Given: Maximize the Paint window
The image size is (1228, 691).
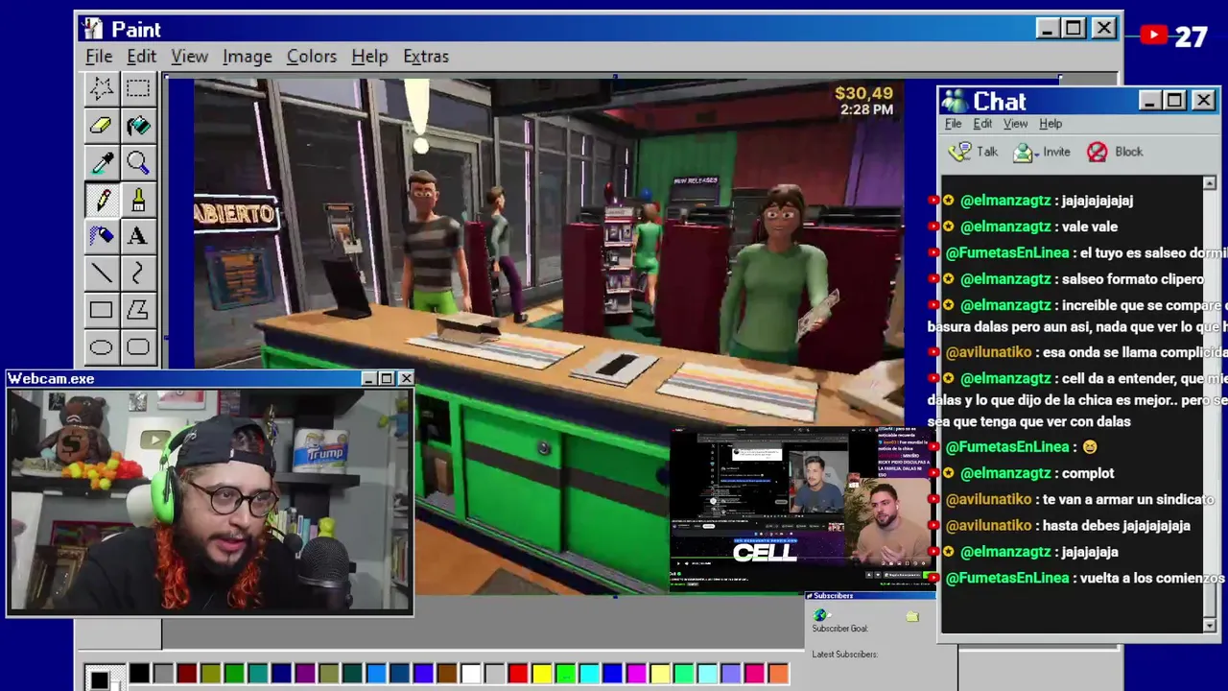Looking at the screenshot, I should pos(1074,29).
